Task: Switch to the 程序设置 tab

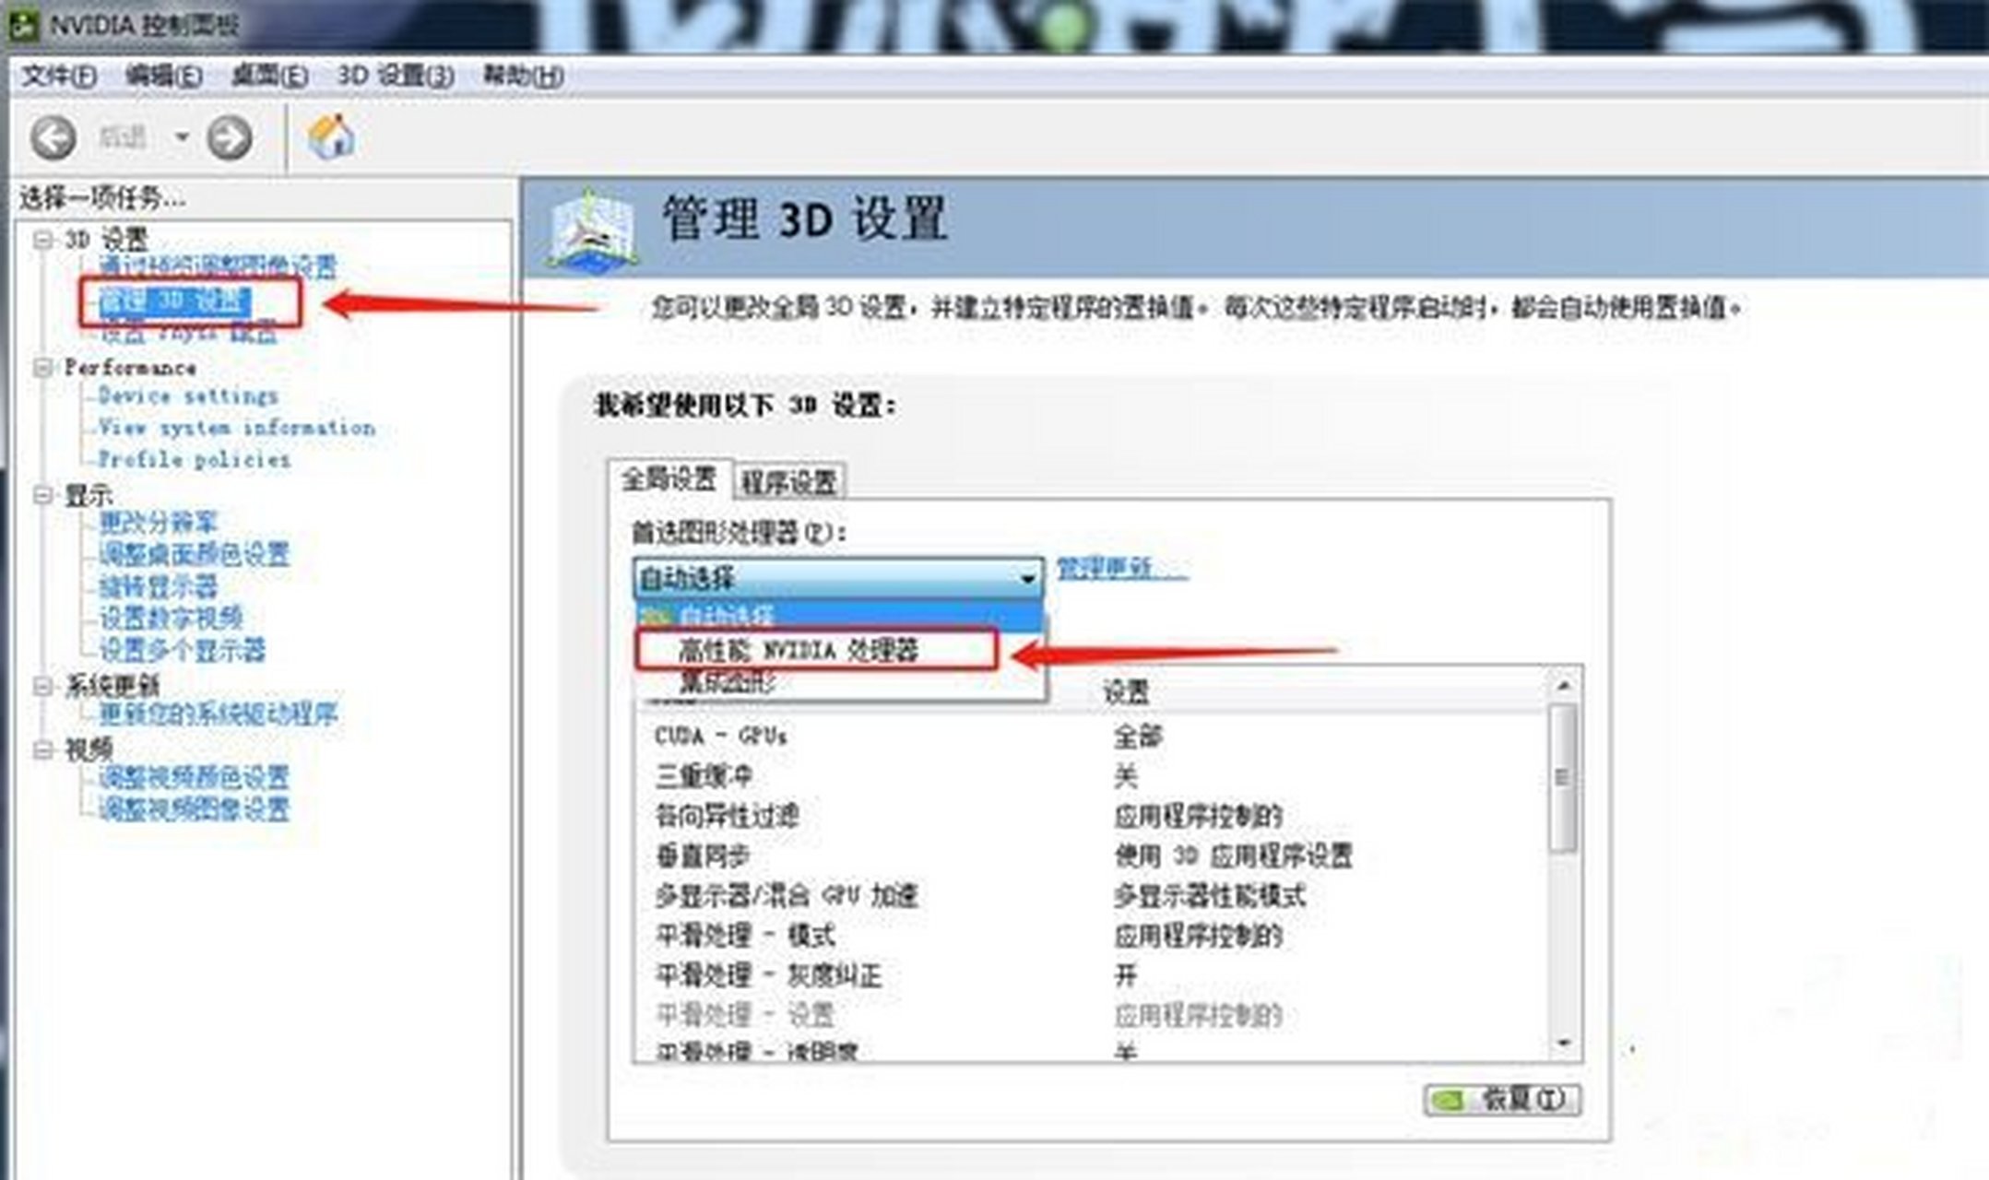Action: [789, 481]
